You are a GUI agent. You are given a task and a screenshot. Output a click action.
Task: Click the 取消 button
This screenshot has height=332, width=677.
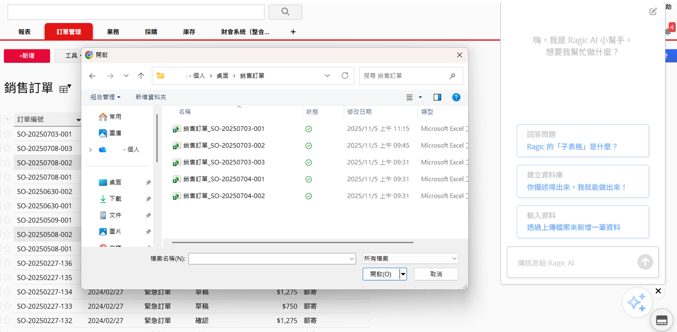click(x=436, y=274)
